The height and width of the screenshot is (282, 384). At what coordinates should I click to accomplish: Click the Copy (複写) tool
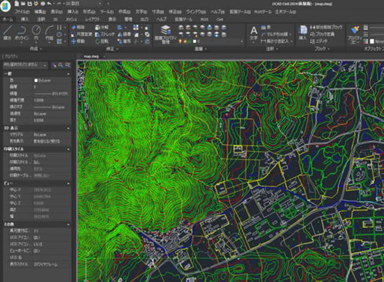point(124,41)
